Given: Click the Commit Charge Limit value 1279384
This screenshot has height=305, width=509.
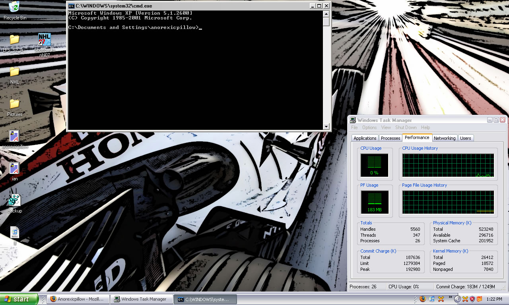Looking at the screenshot, I should (411, 263).
